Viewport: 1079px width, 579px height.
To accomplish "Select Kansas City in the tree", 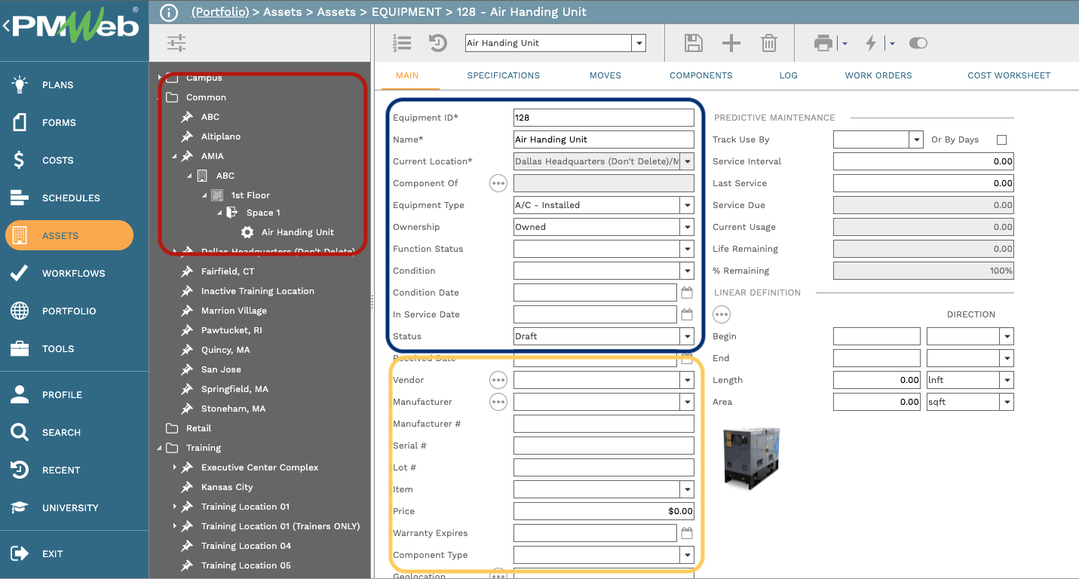I will [227, 487].
